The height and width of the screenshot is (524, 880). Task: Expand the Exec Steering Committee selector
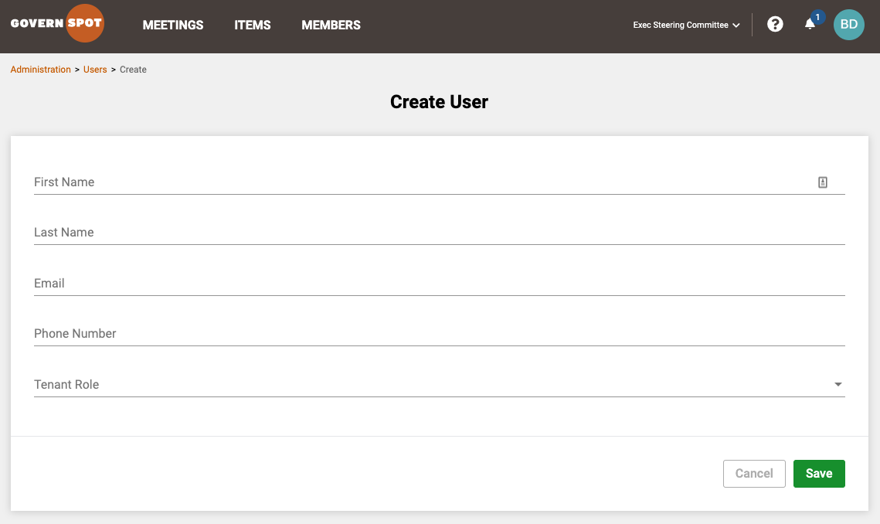point(686,26)
